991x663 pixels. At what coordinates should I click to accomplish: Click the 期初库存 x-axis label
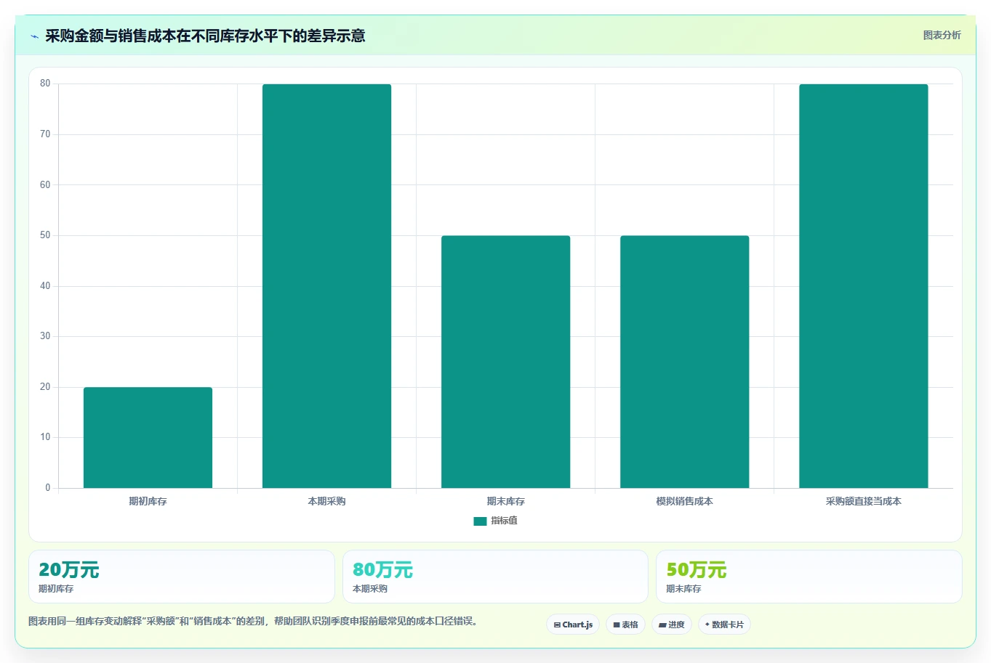[148, 501]
